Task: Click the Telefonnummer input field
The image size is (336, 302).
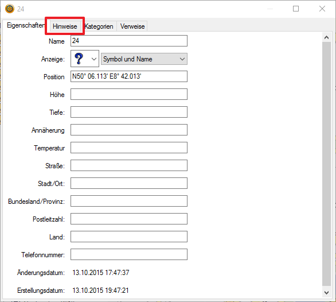Action: coord(129,254)
